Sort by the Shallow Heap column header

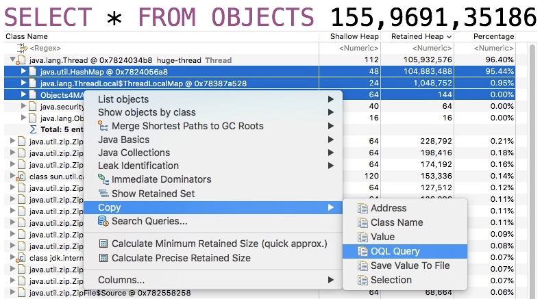click(350, 36)
